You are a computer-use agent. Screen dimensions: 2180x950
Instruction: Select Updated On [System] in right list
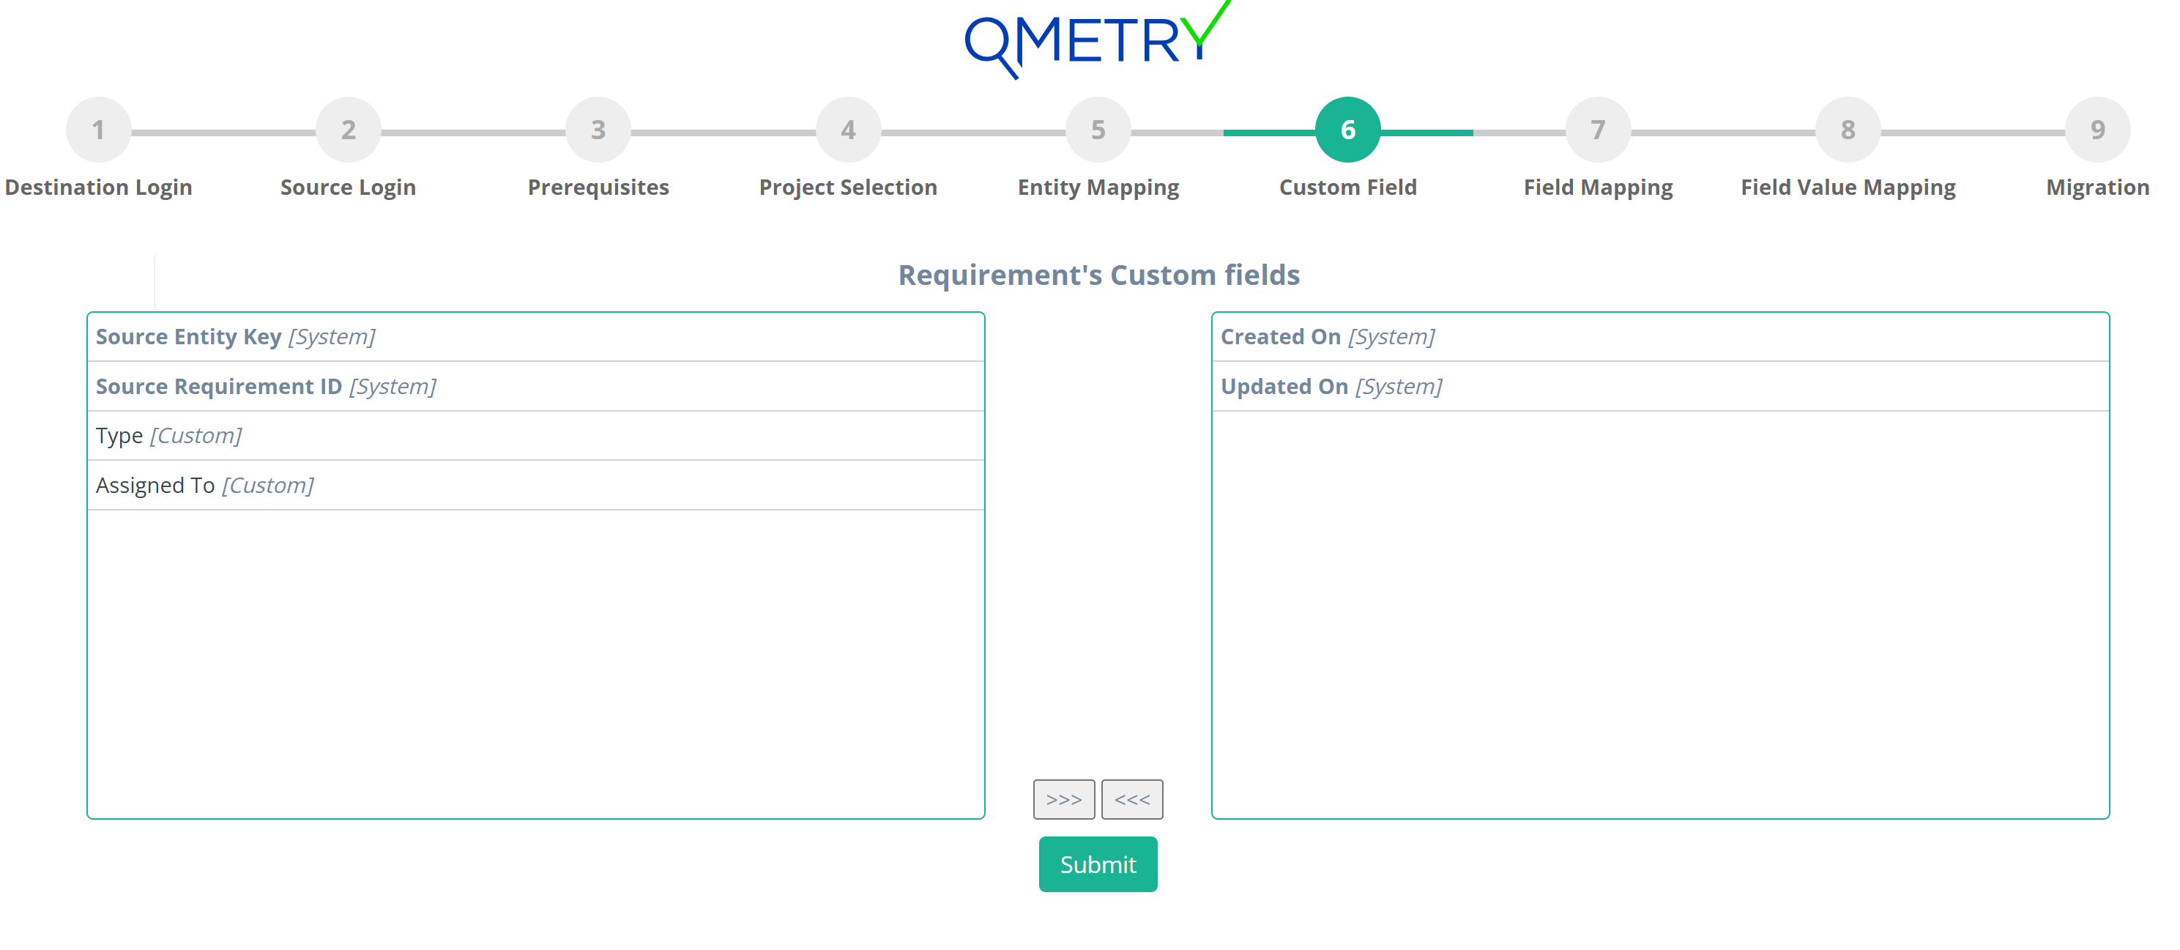1659,387
